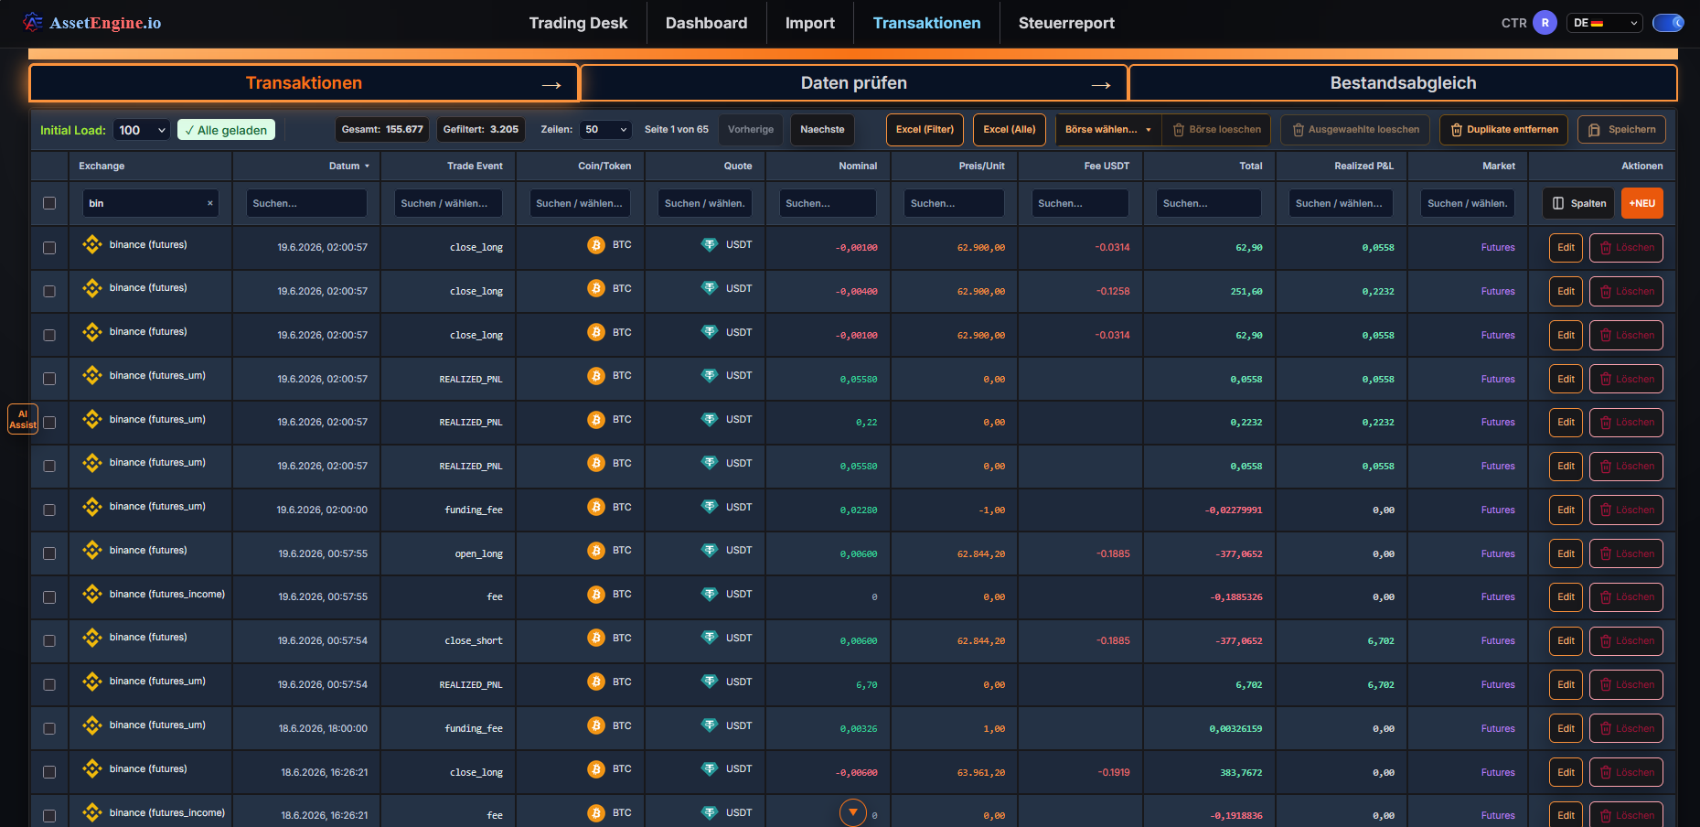The image size is (1700, 827).
Task: Click the Excel (Alle) export button
Action: point(1010,130)
